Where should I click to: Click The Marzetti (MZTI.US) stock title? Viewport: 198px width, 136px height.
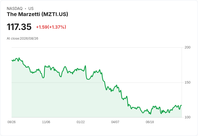37,14
